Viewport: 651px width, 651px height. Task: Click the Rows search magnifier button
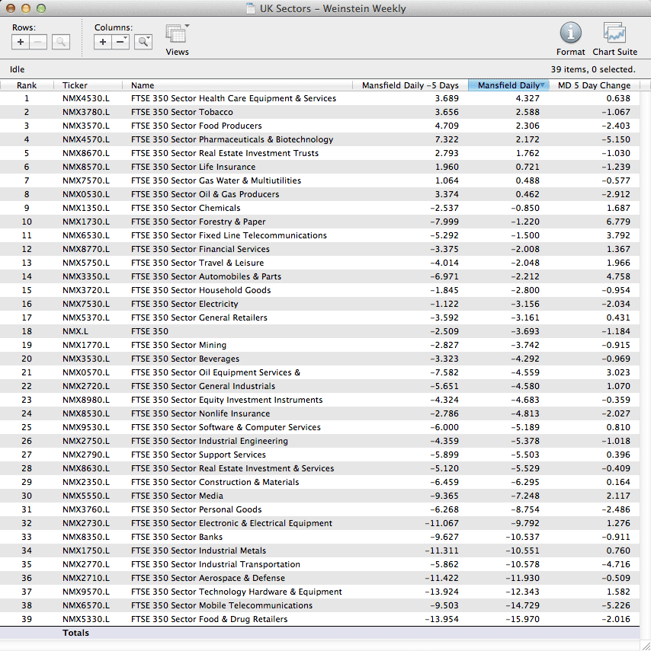click(x=61, y=43)
